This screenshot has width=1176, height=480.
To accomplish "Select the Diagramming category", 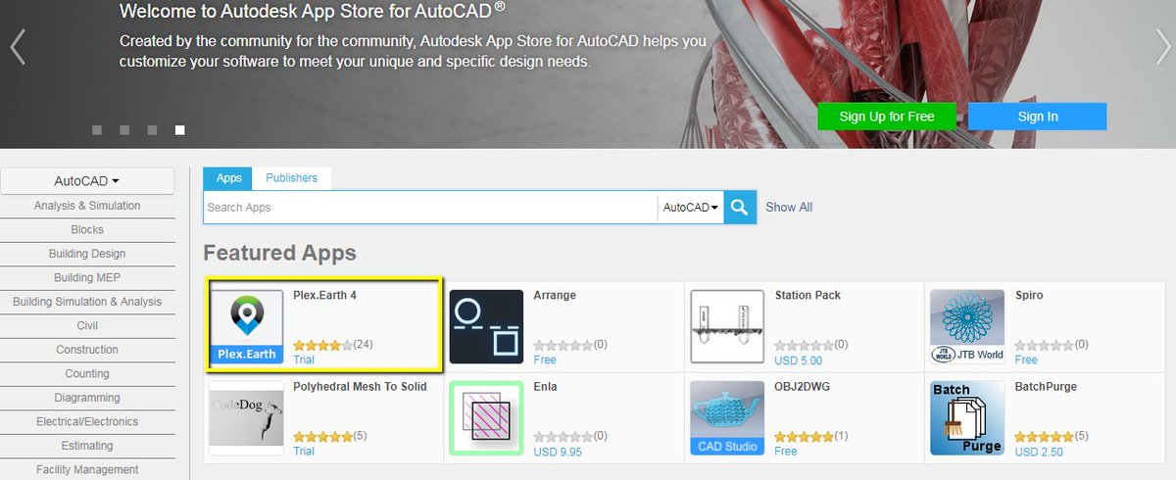I will [x=87, y=398].
